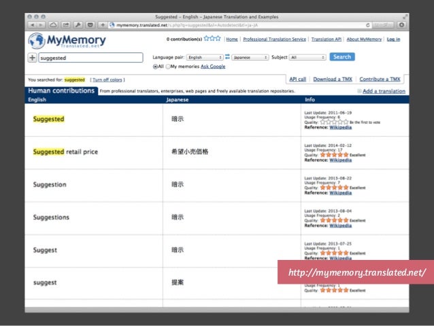Rate the Suggested entry with empty stars
434x326 pixels.
click(x=334, y=122)
